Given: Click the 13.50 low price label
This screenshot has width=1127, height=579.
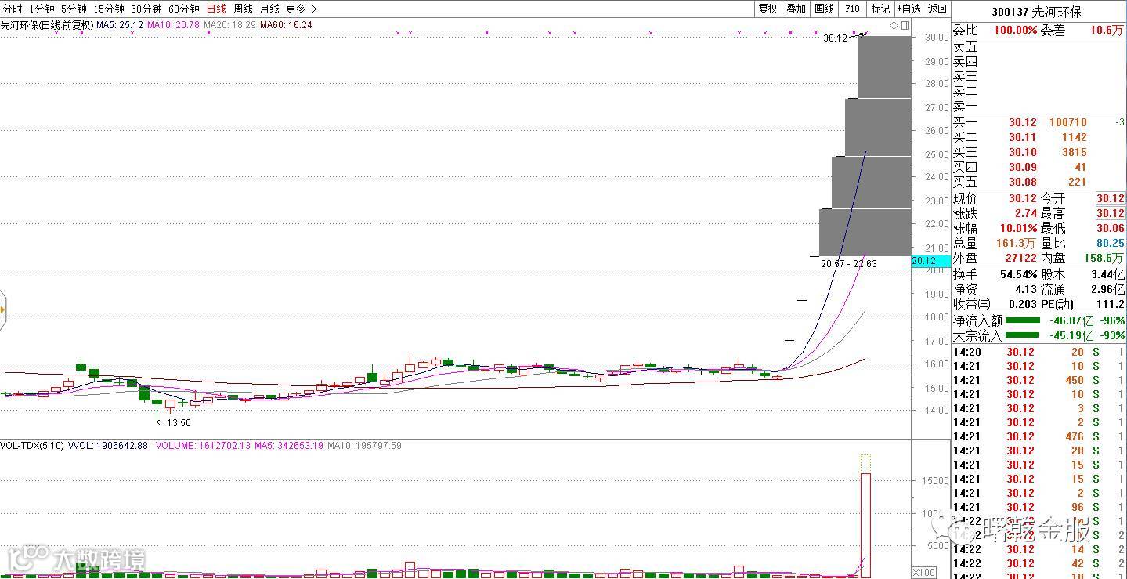Looking at the screenshot, I should pyautogui.click(x=179, y=423).
